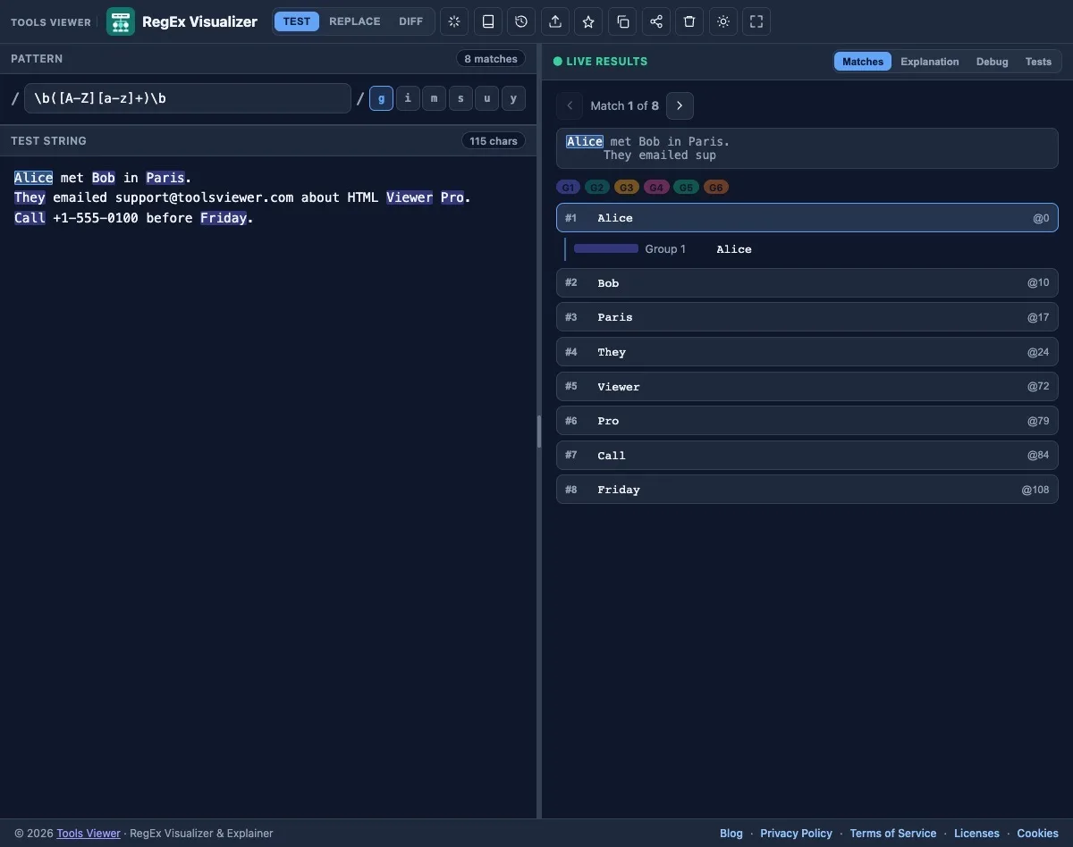Expand match #8 Friday row

(x=807, y=490)
